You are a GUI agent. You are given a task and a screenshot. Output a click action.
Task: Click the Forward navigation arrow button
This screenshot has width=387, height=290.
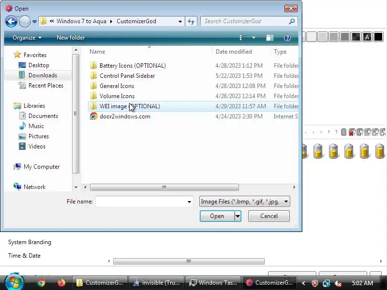(x=25, y=21)
